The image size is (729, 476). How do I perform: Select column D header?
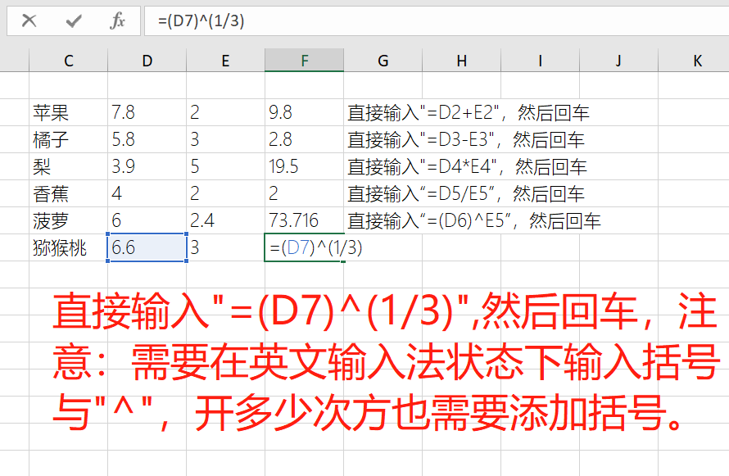(x=147, y=61)
